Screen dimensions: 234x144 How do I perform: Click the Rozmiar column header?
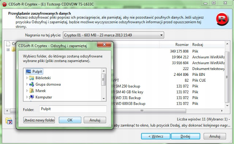tap(182, 44)
